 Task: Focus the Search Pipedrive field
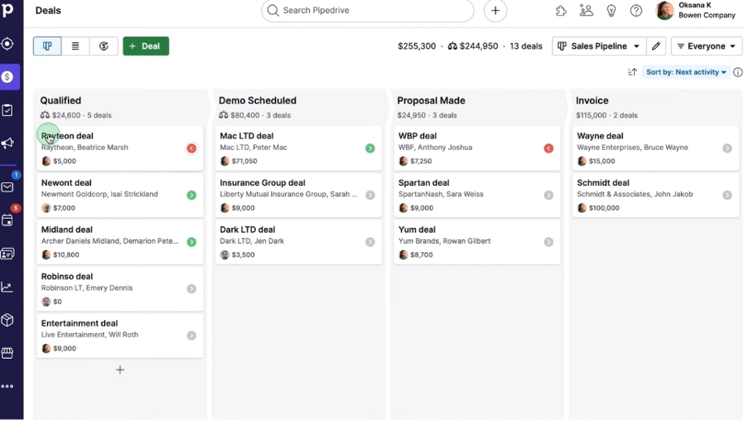point(367,11)
